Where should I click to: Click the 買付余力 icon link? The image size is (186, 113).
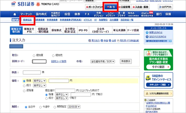click(x=90, y=41)
